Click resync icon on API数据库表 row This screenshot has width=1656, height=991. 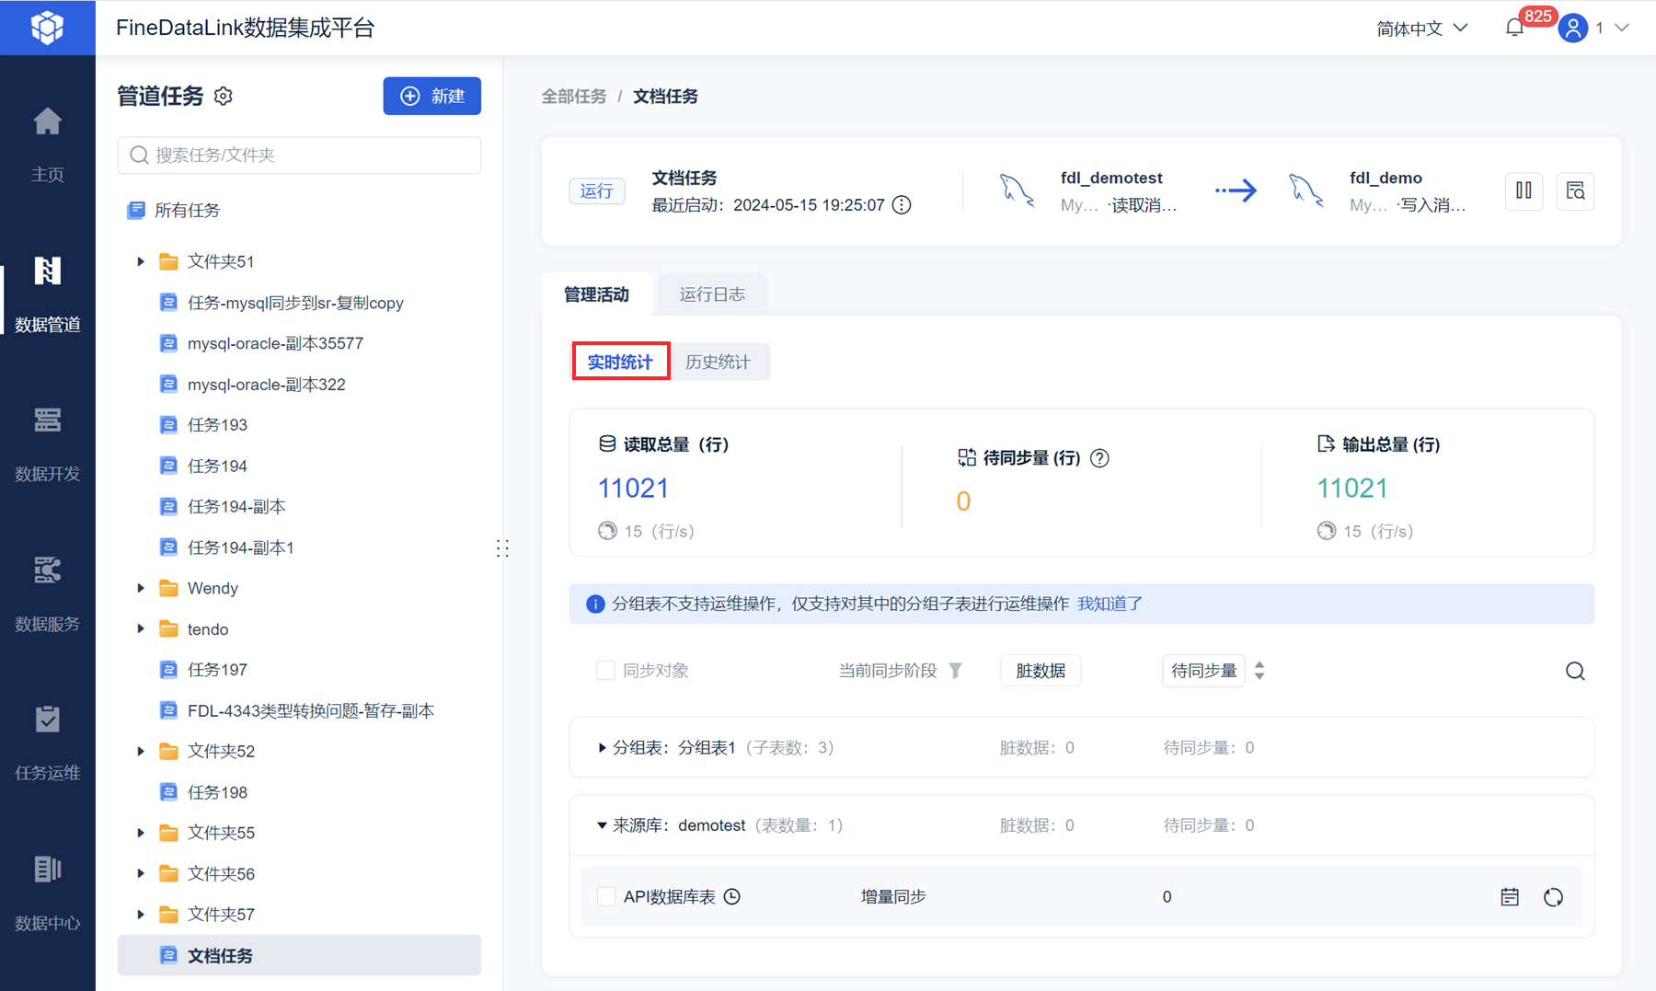click(1553, 897)
